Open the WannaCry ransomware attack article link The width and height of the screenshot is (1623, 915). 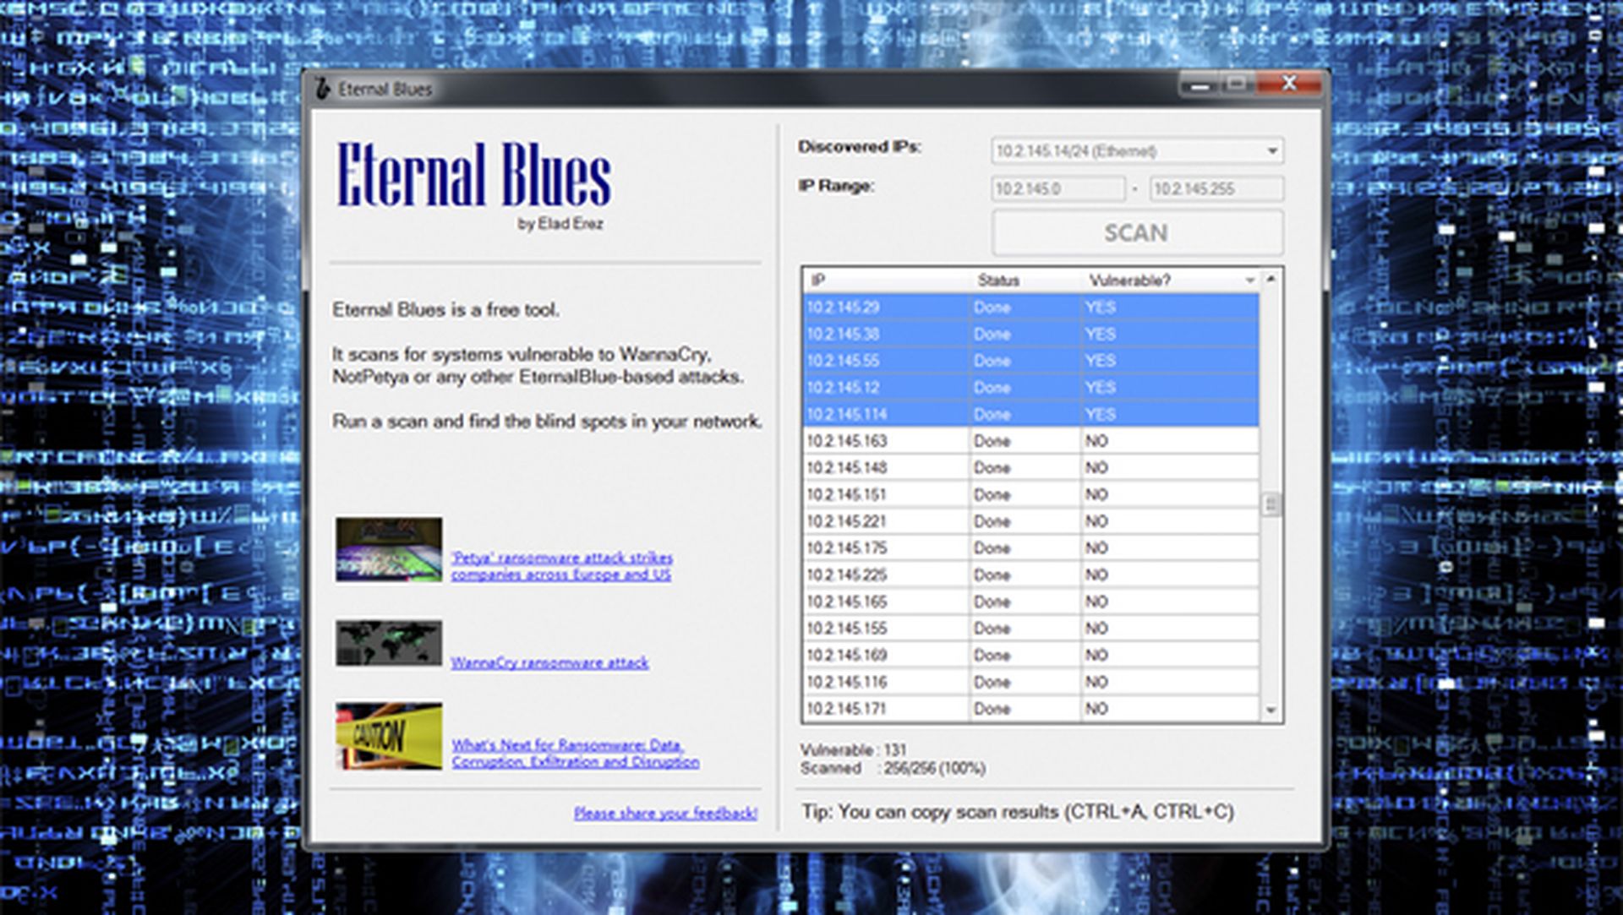click(x=551, y=662)
